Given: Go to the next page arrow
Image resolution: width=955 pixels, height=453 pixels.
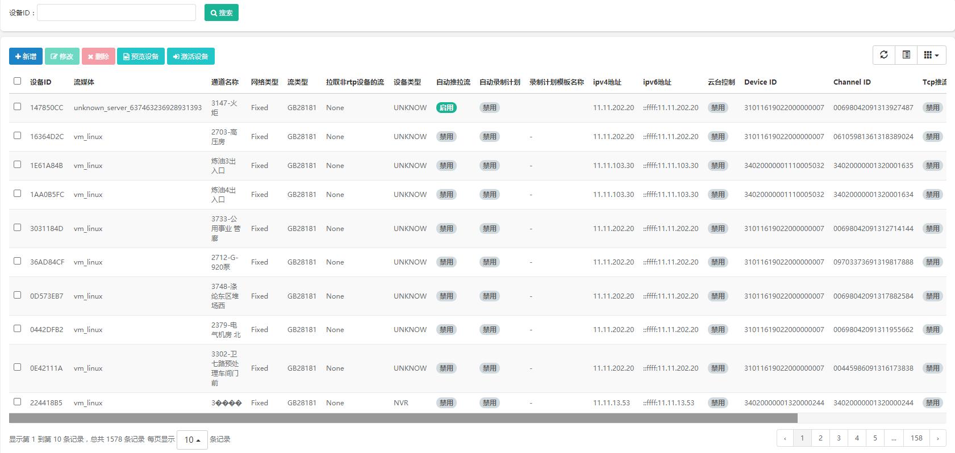Looking at the screenshot, I should coord(937,438).
